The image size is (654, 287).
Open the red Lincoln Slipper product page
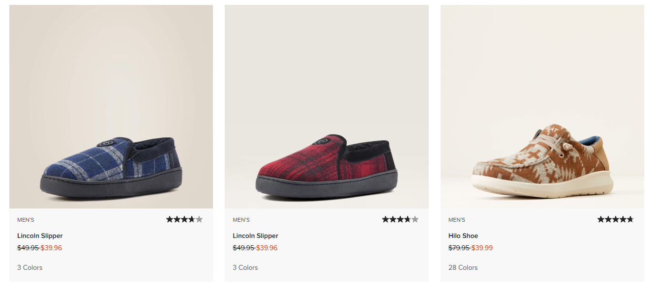coord(255,235)
